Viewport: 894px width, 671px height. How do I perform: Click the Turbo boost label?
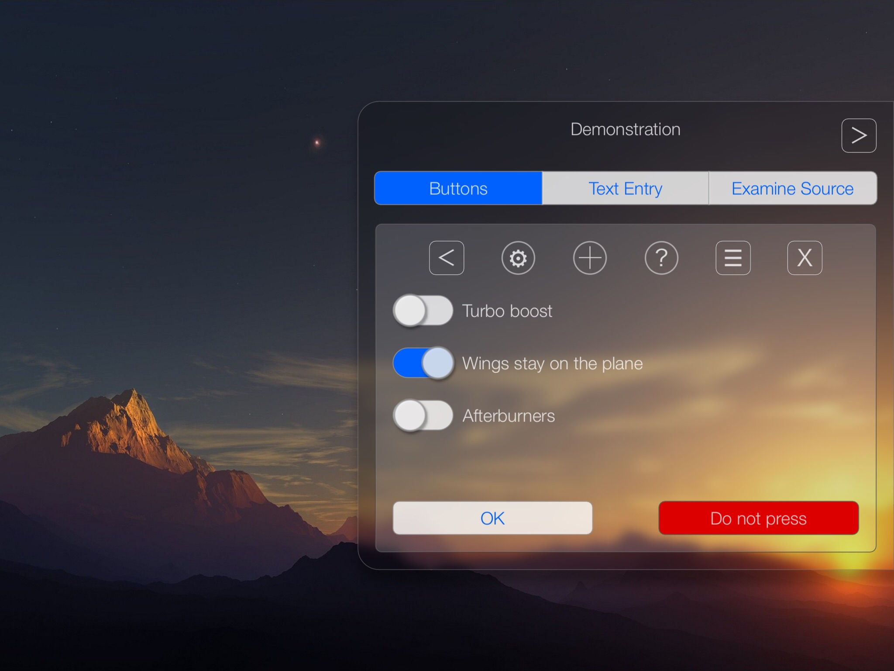point(507,311)
